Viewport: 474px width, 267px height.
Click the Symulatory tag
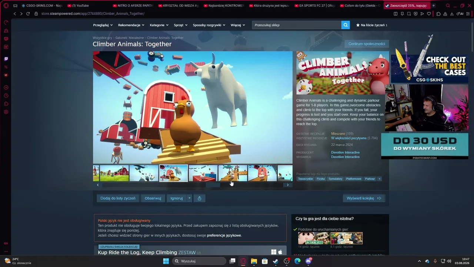[x=336, y=179]
